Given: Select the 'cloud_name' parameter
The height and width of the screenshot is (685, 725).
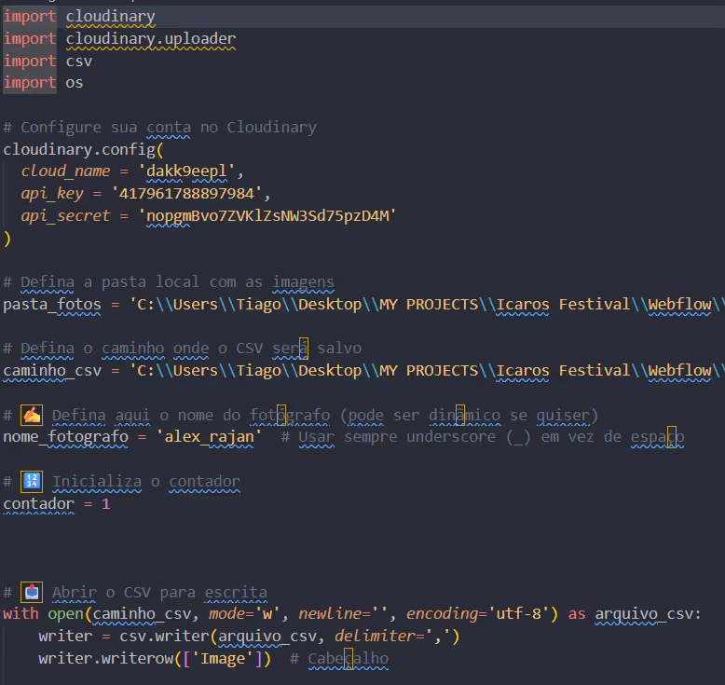Looking at the screenshot, I should pyautogui.click(x=65, y=171).
